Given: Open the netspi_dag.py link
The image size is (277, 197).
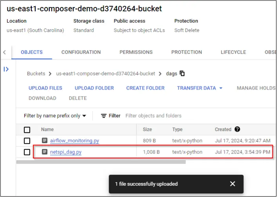Looking at the screenshot, I should tap(66, 152).
